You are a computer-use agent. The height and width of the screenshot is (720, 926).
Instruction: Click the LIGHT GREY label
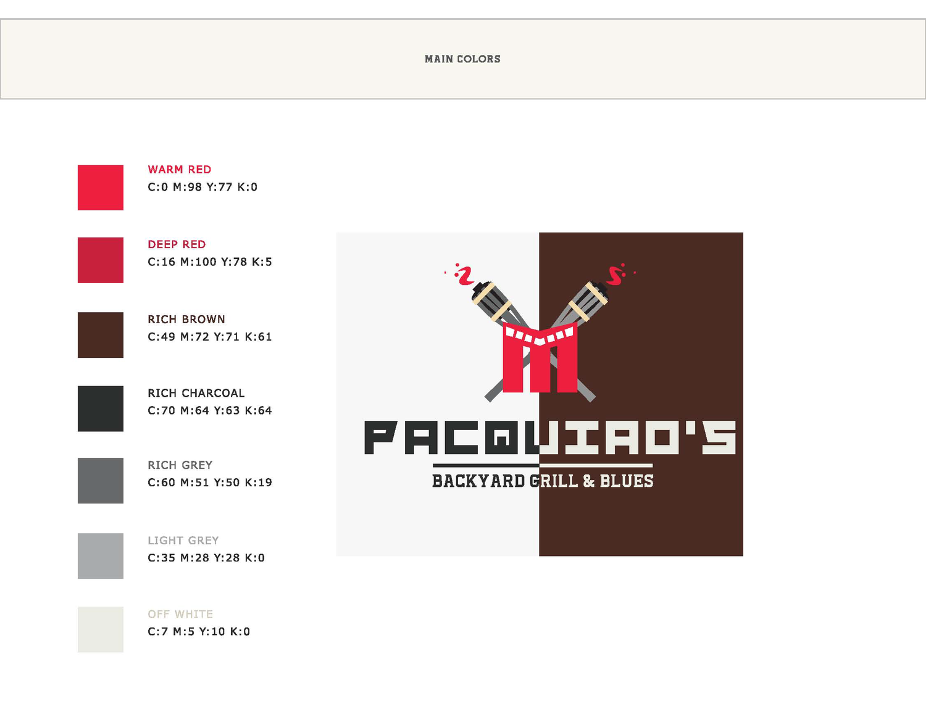coord(183,540)
